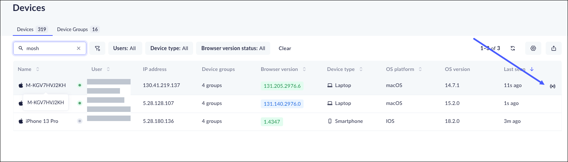Click browser version 131.140.2976.0 badge
The height and width of the screenshot is (162, 568).
(282, 104)
